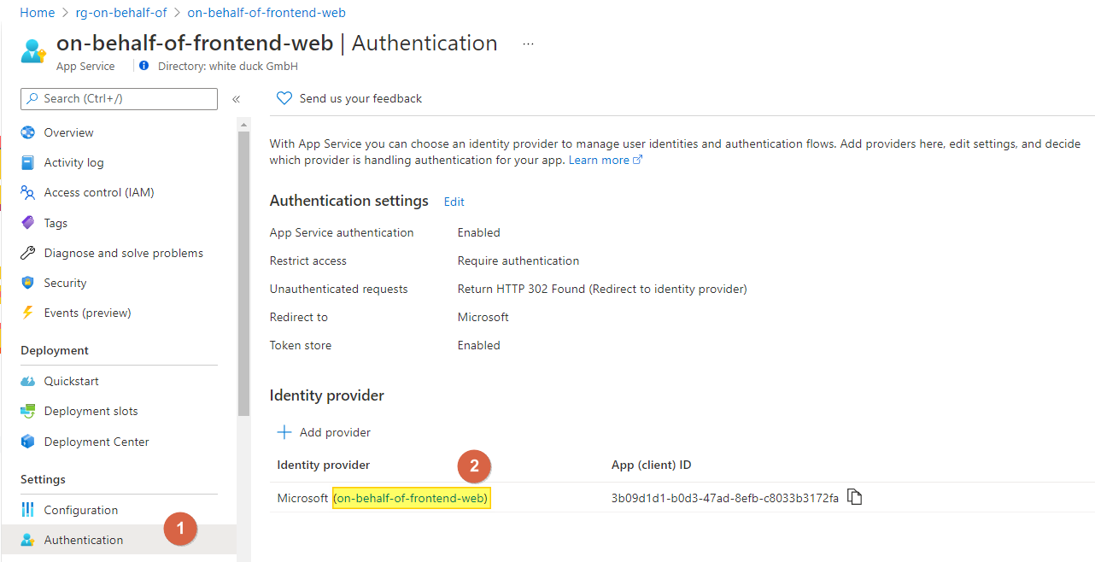
Task: Click the Access control (IAM) people icon
Action: [28, 192]
